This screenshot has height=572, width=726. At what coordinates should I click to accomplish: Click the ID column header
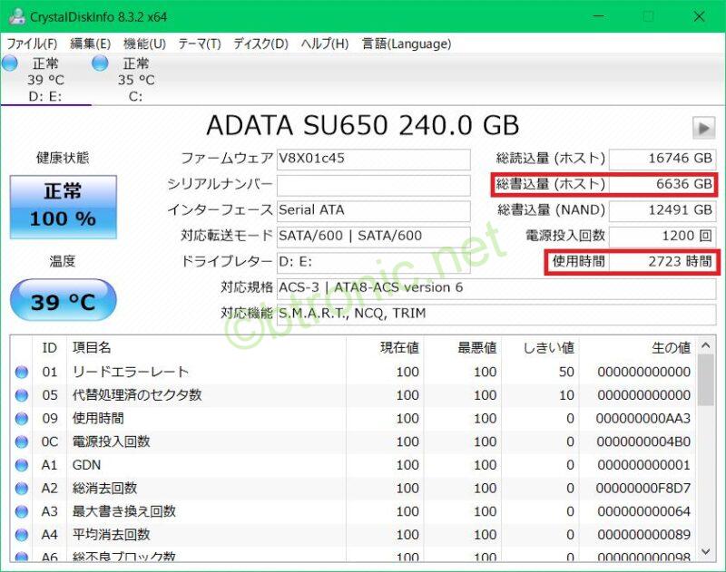(x=50, y=348)
